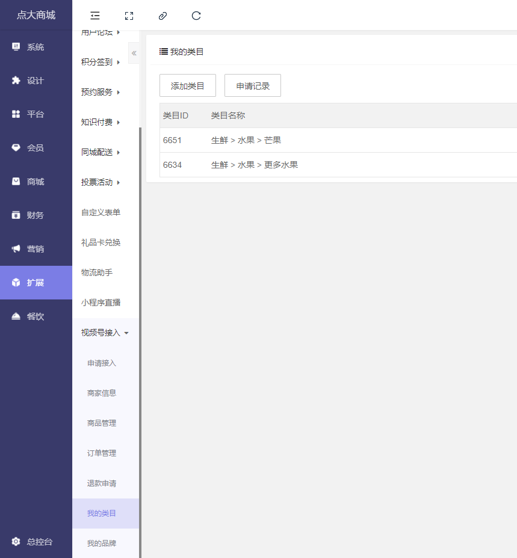Click the 财务 finance icon
517x558 pixels.
click(x=16, y=215)
